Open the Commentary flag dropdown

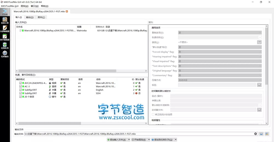click(x=220, y=75)
